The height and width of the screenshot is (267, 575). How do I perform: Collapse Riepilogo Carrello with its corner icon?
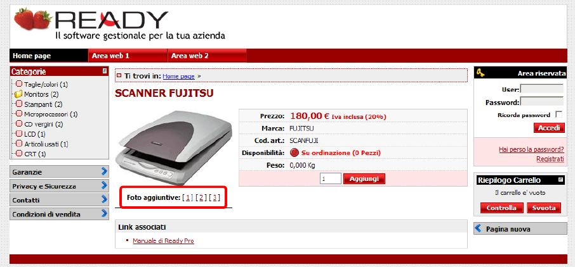[x=560, y=180]
